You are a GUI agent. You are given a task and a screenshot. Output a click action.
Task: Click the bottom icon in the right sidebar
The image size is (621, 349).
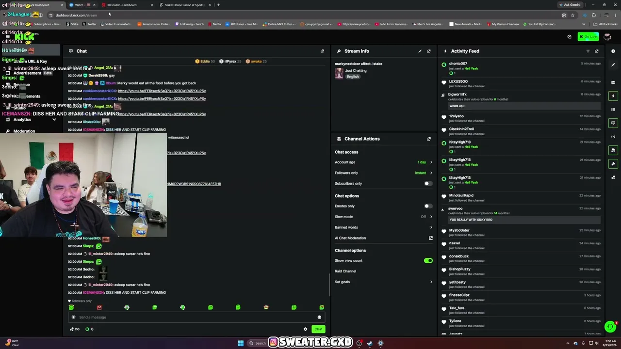613,177
